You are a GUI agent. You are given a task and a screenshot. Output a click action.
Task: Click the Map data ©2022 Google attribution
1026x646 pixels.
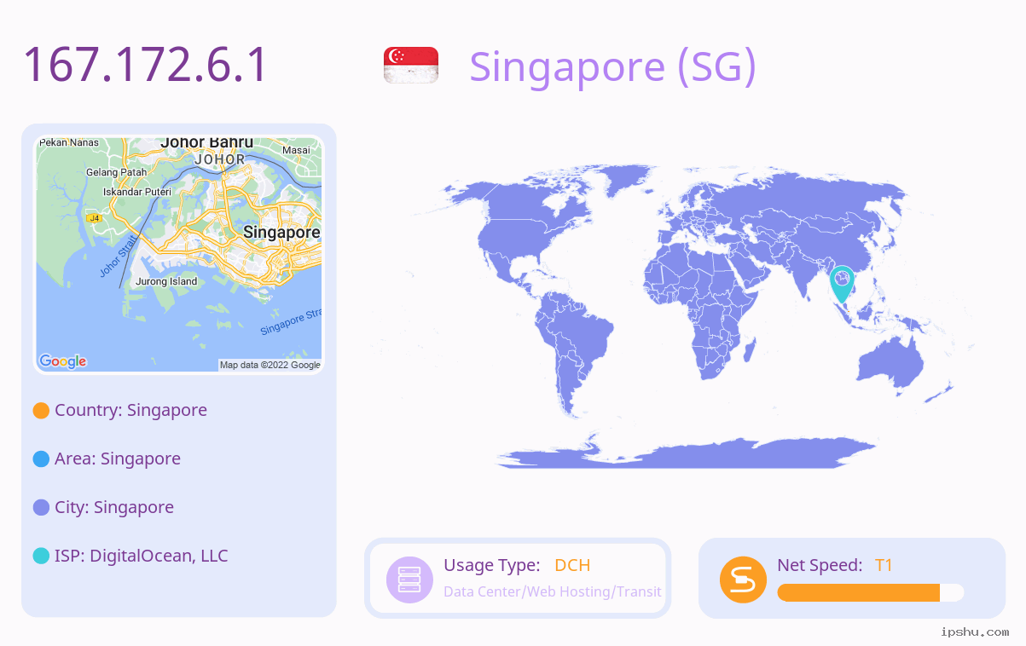pyautogui.click(x=270, y=365)
